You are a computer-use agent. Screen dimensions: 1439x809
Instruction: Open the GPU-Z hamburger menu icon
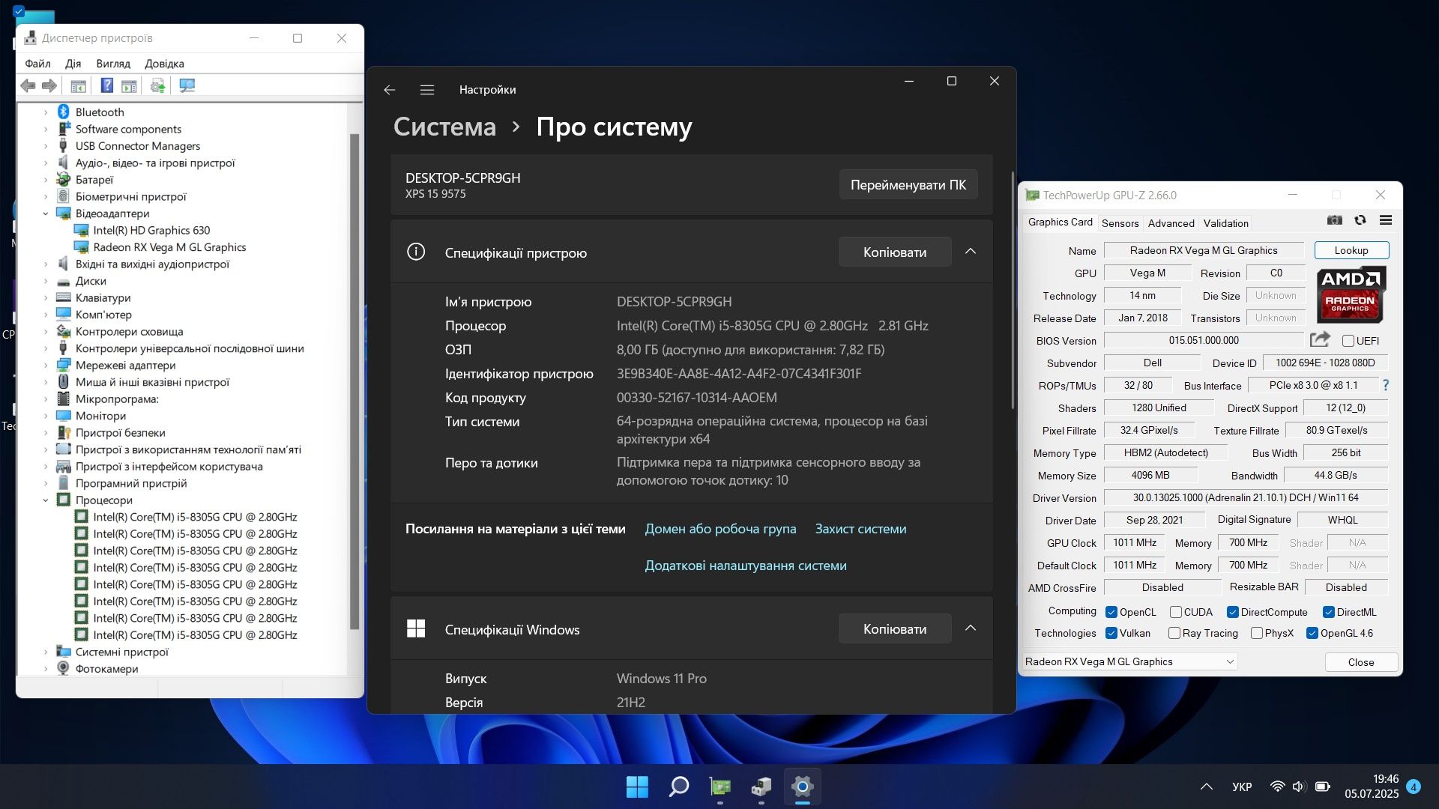(x=1386, y=220)
